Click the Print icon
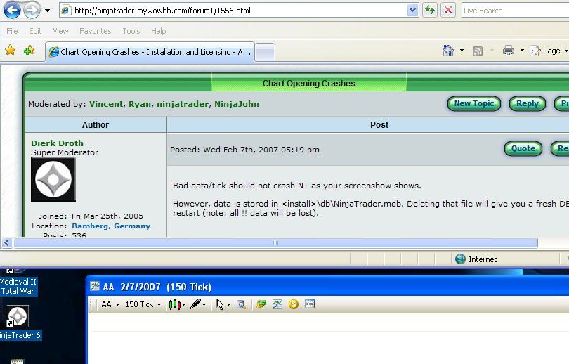The height and width of the screenshot is (364, 569). point(509,51)
